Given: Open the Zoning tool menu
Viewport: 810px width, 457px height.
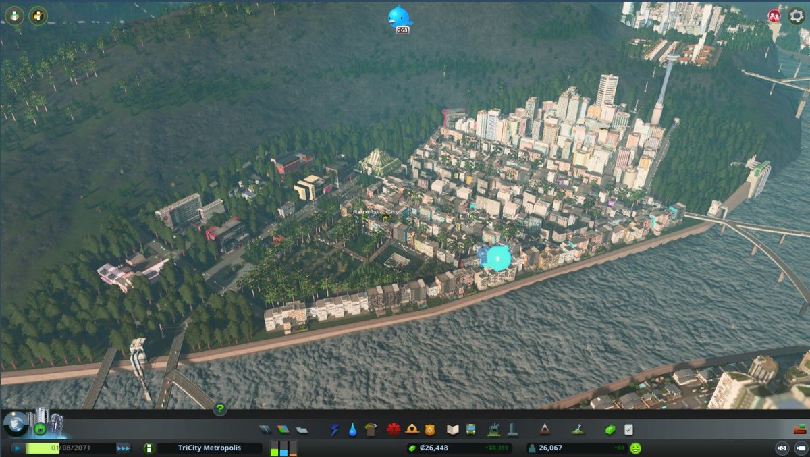Looking at the screenshot, I should pos(283,430).
